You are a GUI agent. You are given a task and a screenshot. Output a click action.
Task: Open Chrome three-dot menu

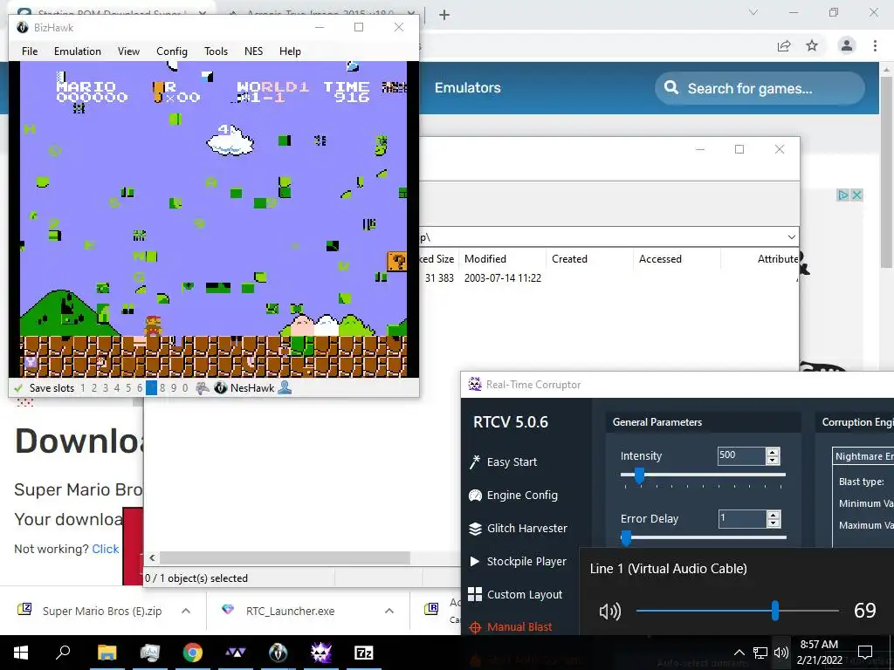[875, 45]
